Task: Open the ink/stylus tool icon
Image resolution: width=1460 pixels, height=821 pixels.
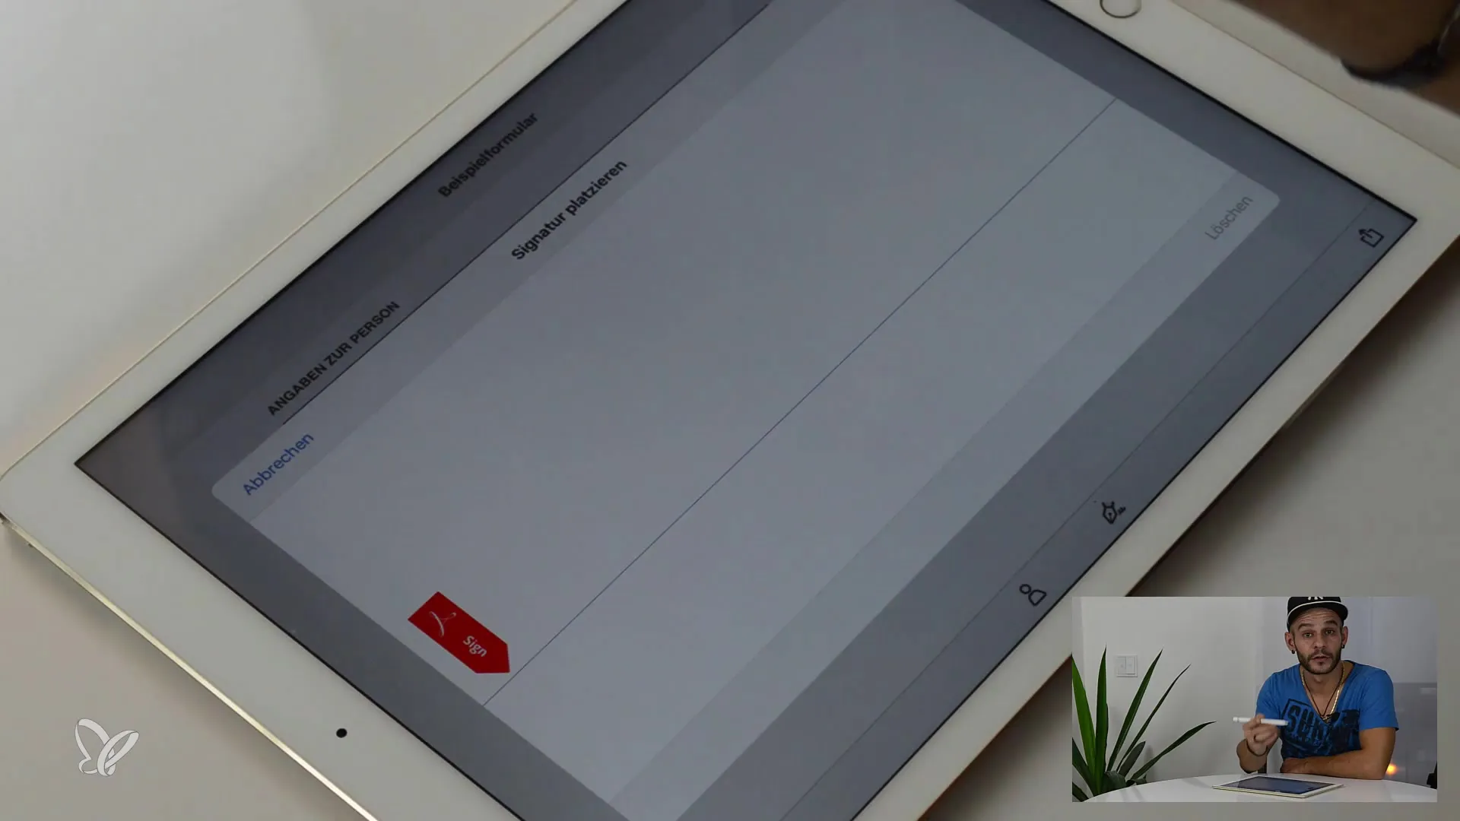Action: [1109, 512]
